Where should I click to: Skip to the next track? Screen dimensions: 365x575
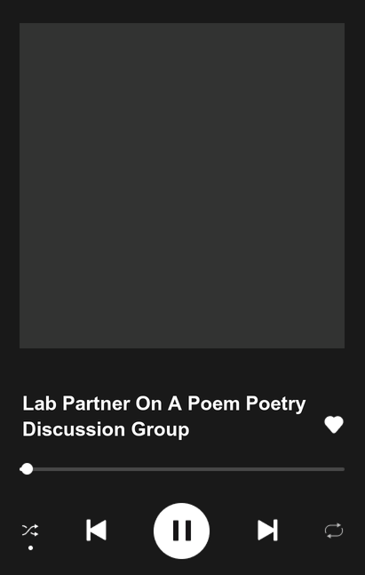tap(267, 531)
